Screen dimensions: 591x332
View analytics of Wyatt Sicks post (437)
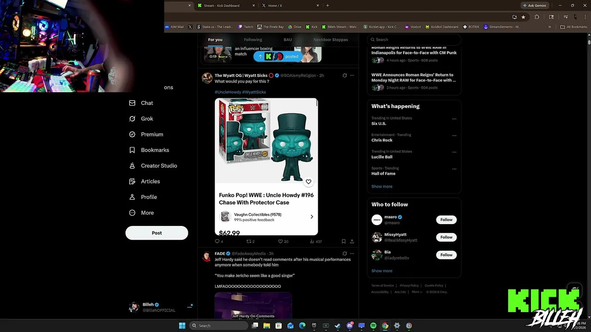point(316,241)
